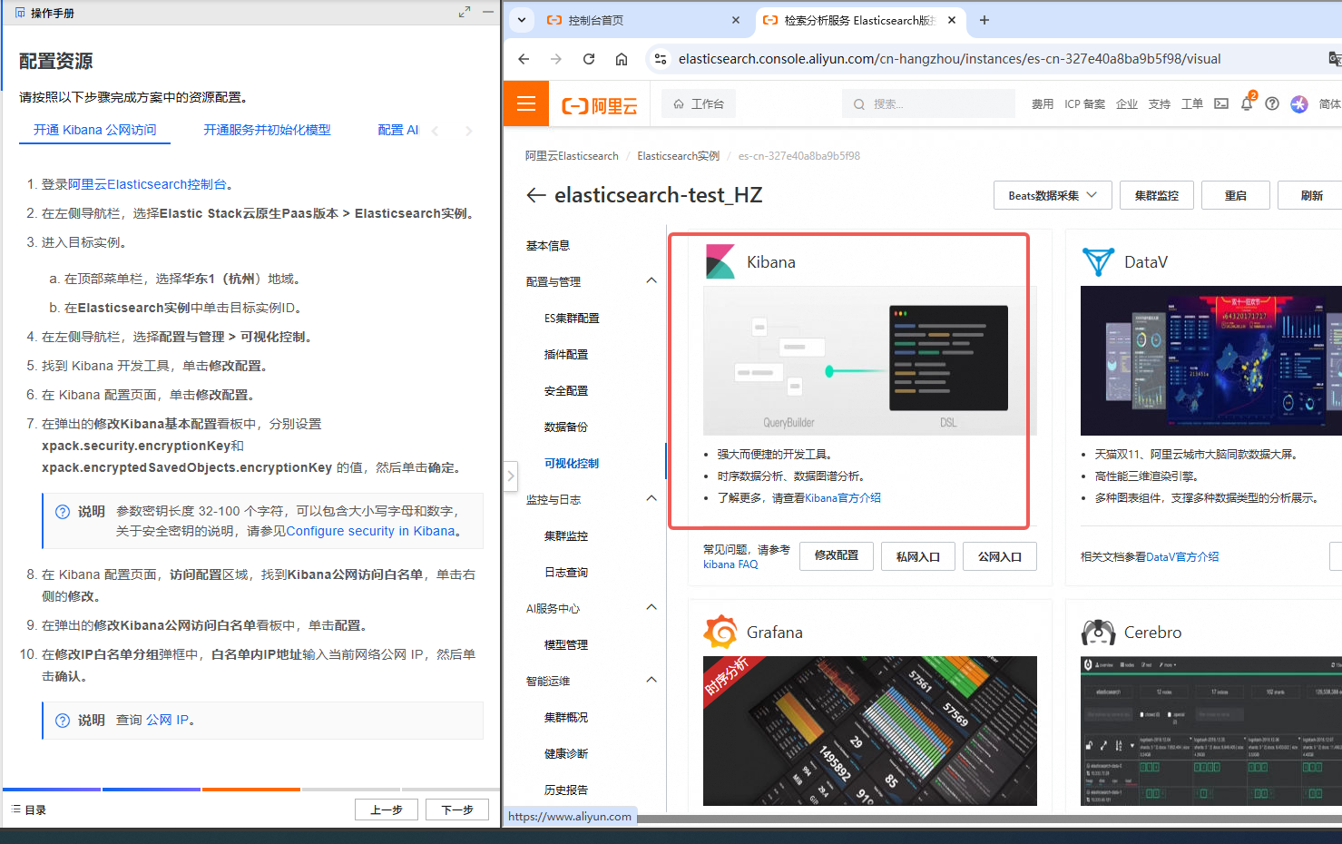The image size is (1342, 844).
Task: Click the Kibana 修改配置 button
Action: click(837, 555)
